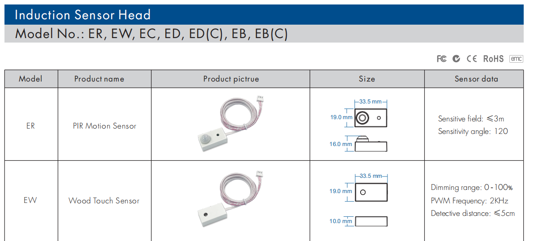
Task: Click the Induction Sensor Head title banner
Action: (264, 15)
